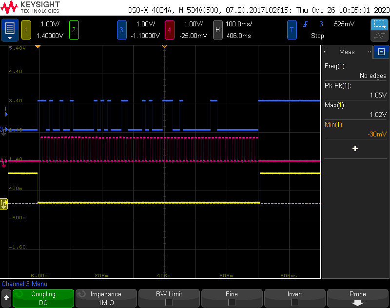
Task: Check the Invert checkbox
Action: [294, 302]
